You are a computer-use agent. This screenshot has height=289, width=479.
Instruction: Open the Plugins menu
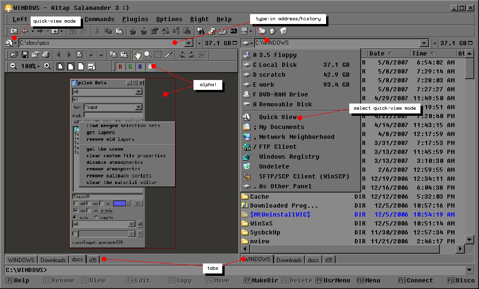tap(135, 19)
